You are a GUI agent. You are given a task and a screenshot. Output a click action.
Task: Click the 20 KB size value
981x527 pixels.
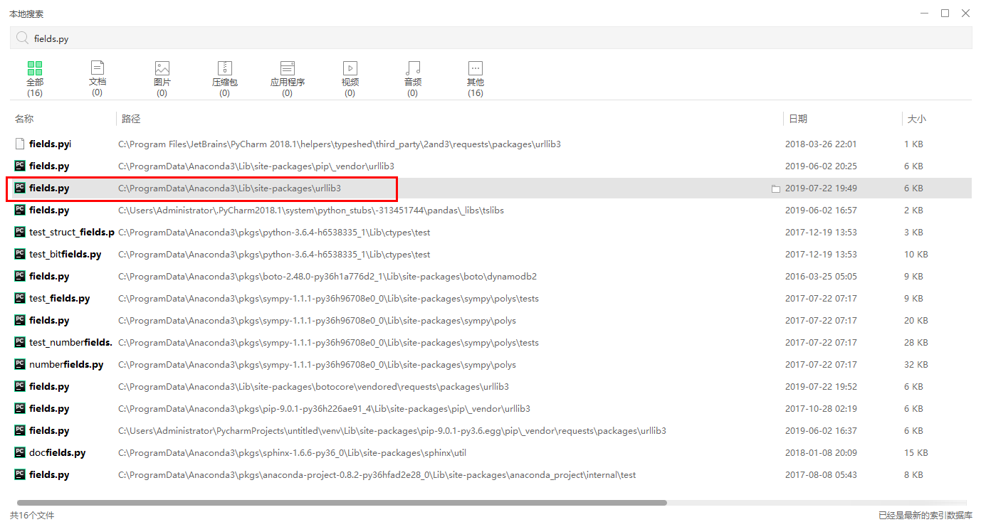pyautogui.click(x=916, y=320)
